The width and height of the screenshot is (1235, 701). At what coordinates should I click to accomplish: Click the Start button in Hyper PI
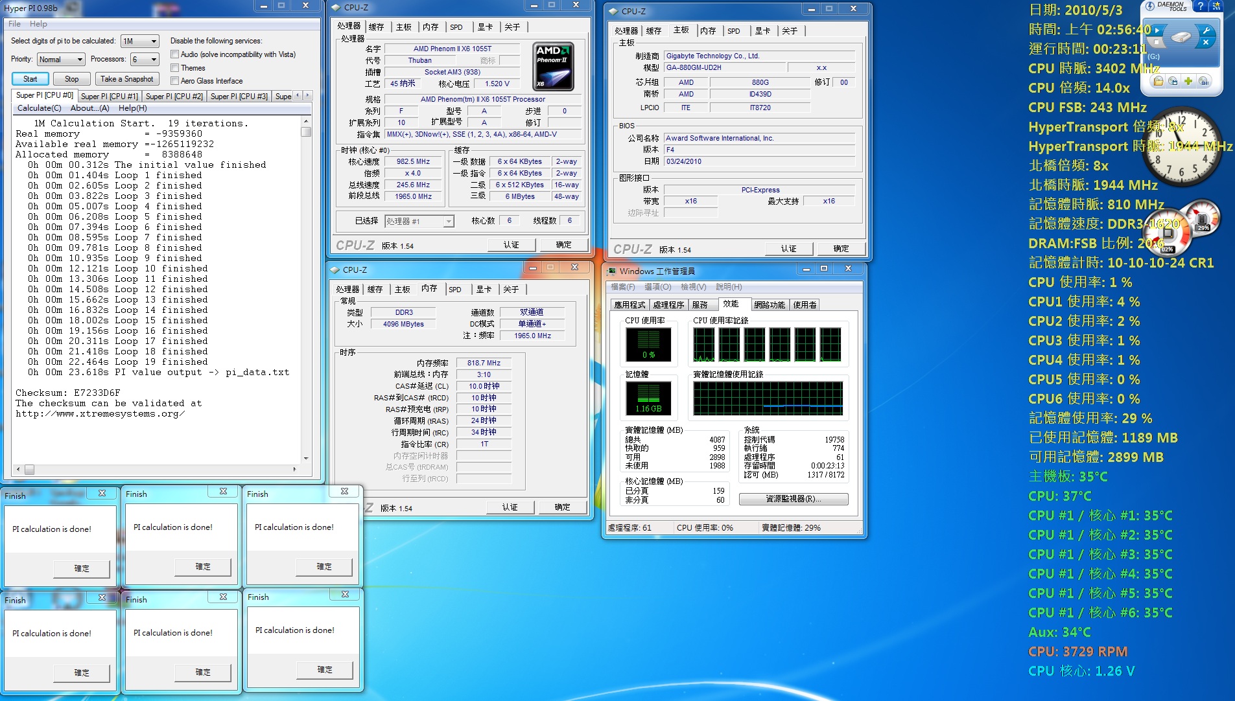point(30,79)
